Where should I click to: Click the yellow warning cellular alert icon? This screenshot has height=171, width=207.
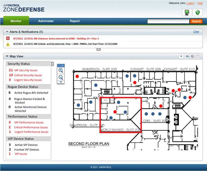click(x=8, y=45)
